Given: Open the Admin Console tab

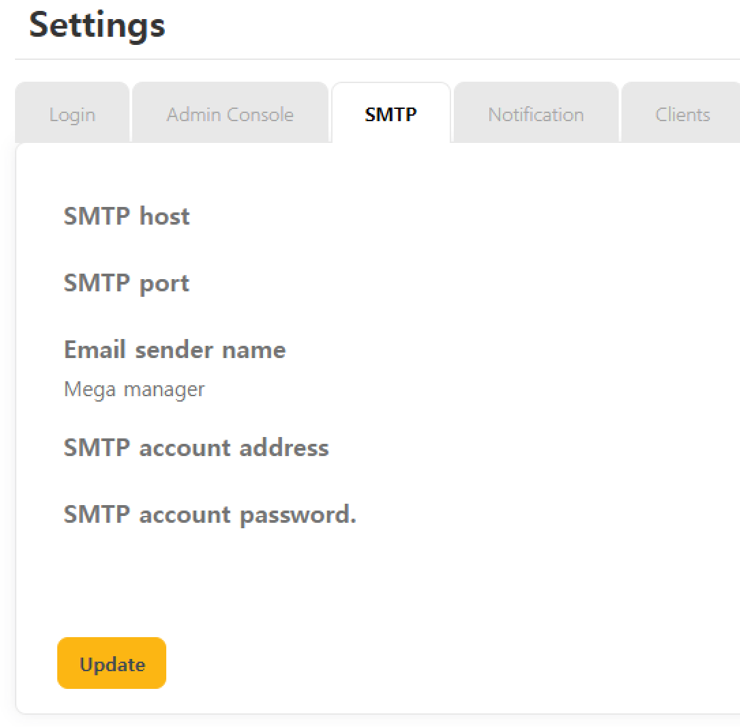Looking at the screenshot, I should [230, 114].
